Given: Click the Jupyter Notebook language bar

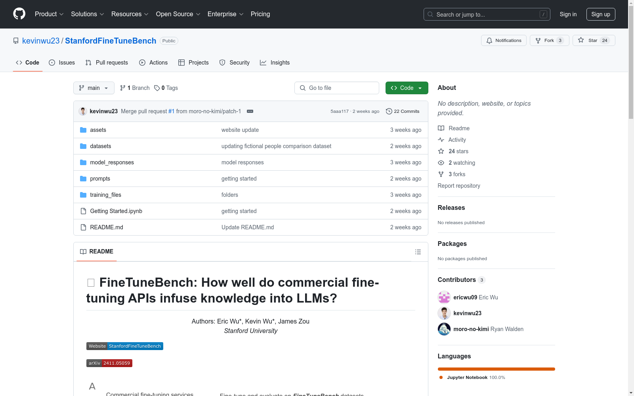Looking at the screenshot, I should [497, 369].
